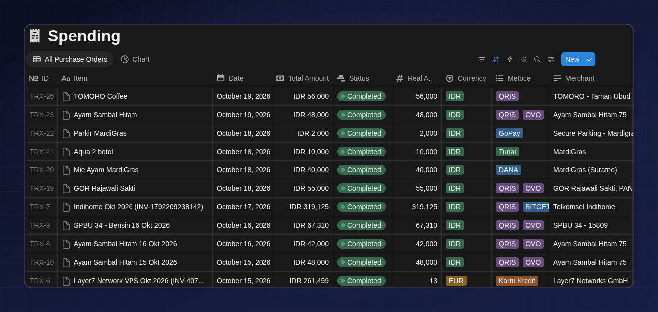Click the DANA method tag
The image size is (658, 312).
pos(508,170)
